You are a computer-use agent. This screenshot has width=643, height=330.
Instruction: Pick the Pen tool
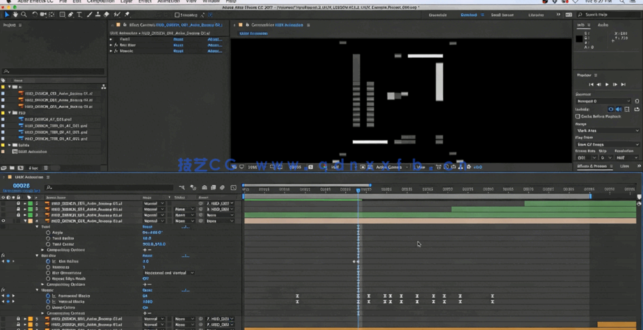click(71, 14)
